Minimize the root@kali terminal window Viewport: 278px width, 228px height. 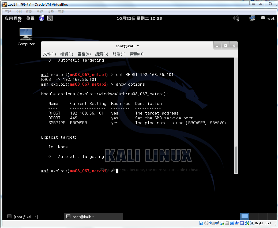click(217, 46)
